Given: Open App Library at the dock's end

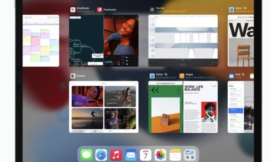Looking at the screenshot, I should pyautogui.click(x=190, y=155).
